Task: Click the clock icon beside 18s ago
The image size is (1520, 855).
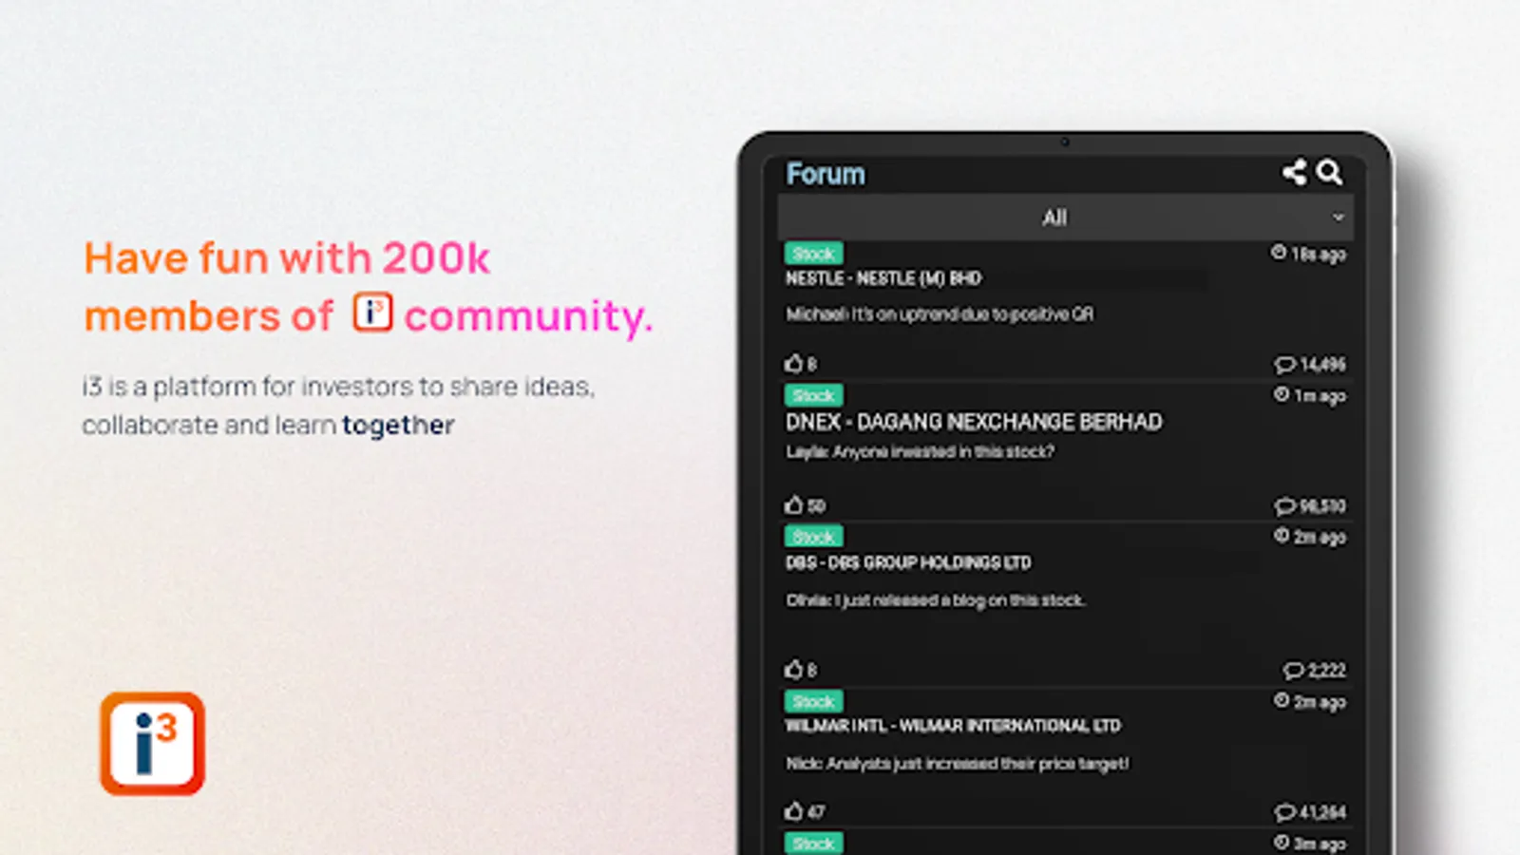Action: [x=1279, y=253]
